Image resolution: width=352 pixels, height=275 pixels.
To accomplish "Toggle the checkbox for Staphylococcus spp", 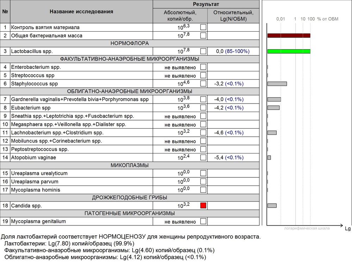I will point(203,84).
